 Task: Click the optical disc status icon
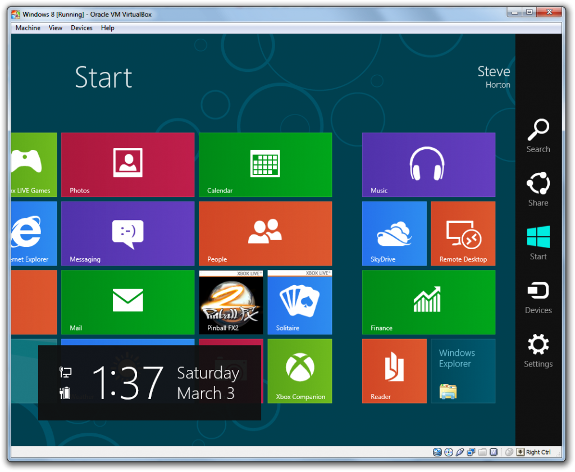(449, 452)
